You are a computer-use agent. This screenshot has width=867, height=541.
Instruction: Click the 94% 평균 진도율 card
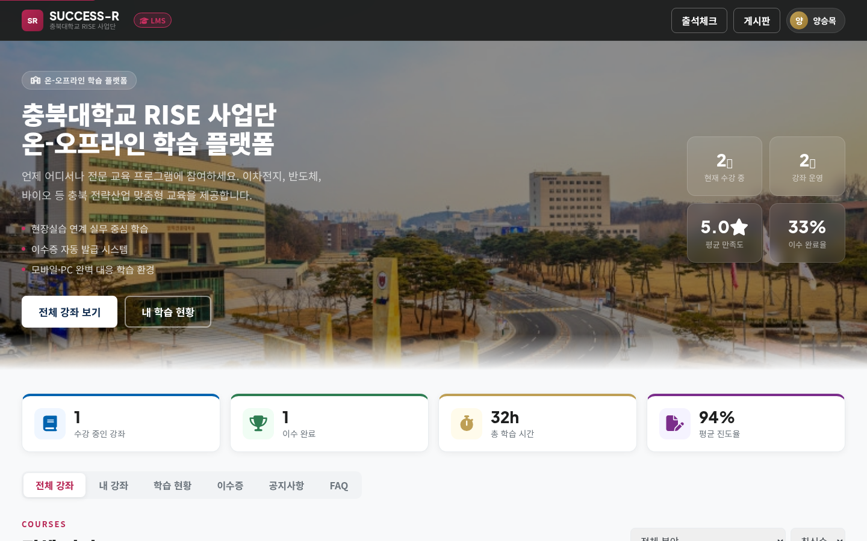(746, 423)
